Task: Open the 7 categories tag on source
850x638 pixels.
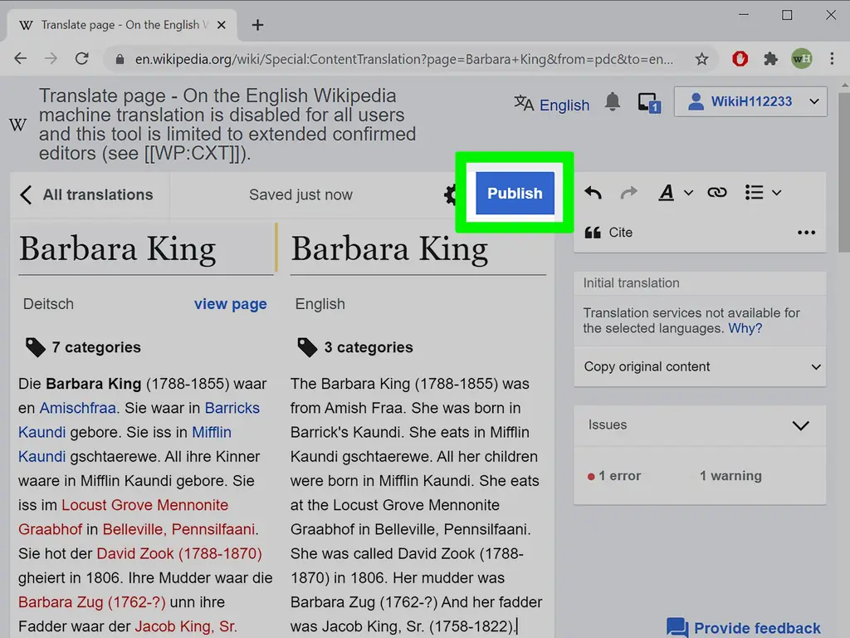Action: [x=83, y=347]
